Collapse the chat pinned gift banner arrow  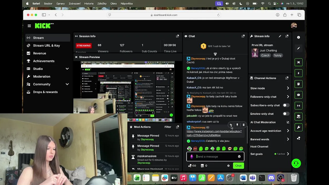click(x=215, y=54)
